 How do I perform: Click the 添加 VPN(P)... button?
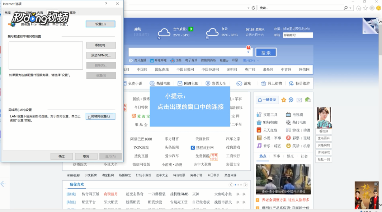click(x=101, y=55)
